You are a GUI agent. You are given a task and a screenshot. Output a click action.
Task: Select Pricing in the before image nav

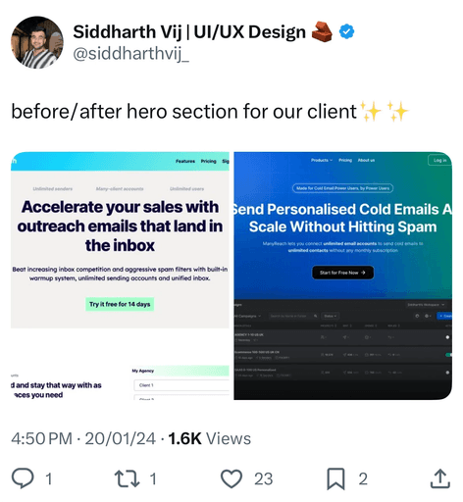(x=208, y=161)
